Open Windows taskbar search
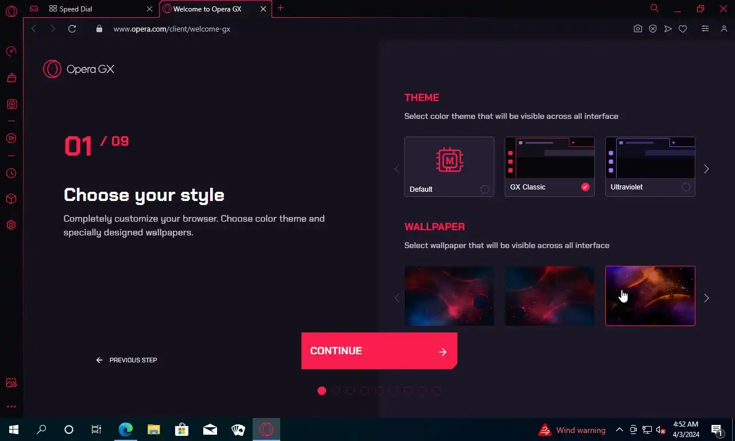The height and width of the screenshot is (441, 735). point(41,430)
